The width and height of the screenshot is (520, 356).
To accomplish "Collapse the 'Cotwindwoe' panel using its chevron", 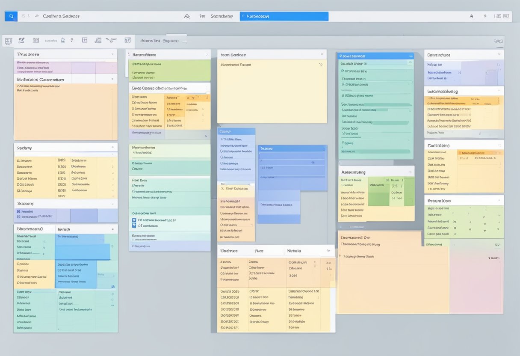I will 499,55.
